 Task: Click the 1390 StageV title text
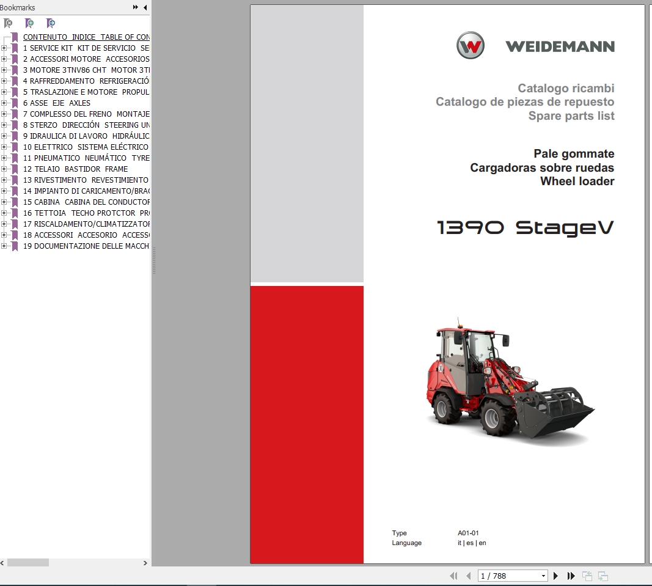[x=526, y=227]
